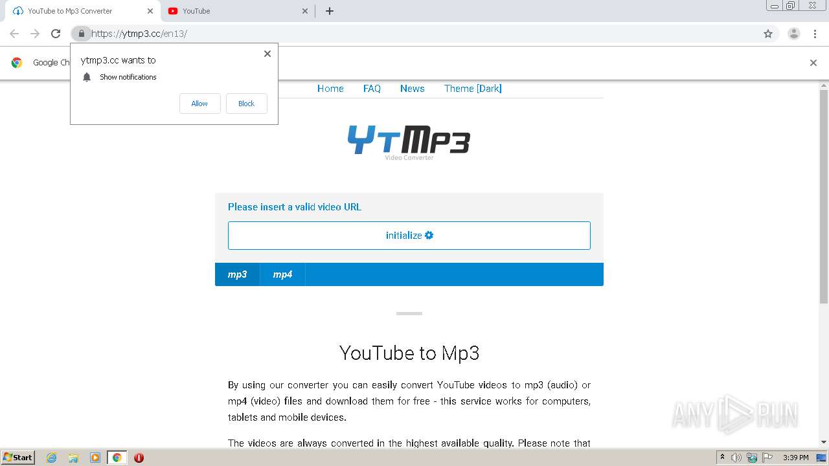Click the 'YouTube to Mp3' heading
The image size is (829, 466).
pyautogui.click(x=409, y=353)
